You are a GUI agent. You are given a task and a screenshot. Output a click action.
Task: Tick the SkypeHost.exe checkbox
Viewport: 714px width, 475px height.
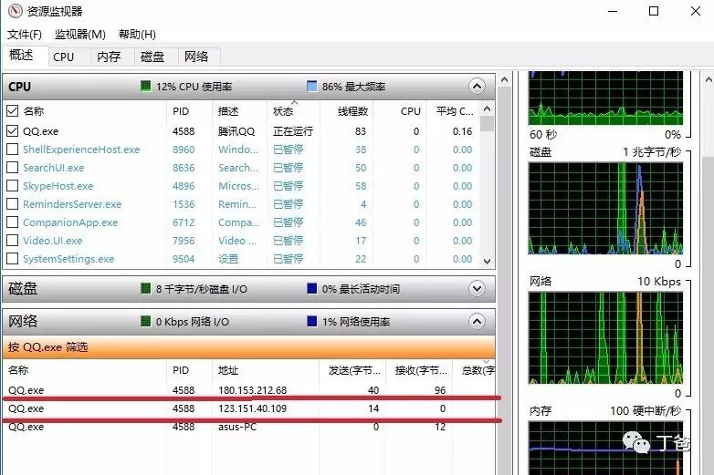pos(13,186)
